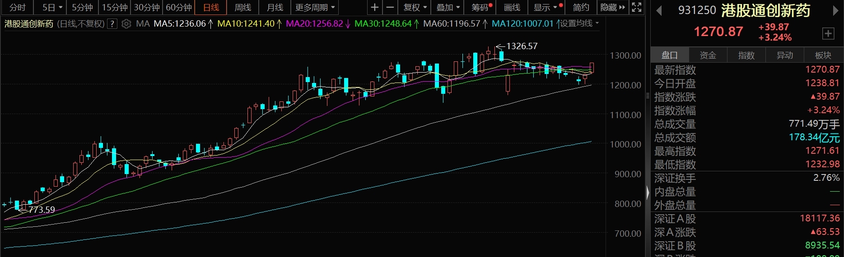Click 筹码 chip distribution button
Viewport: 844px width, 257px height.
[480, 7]
